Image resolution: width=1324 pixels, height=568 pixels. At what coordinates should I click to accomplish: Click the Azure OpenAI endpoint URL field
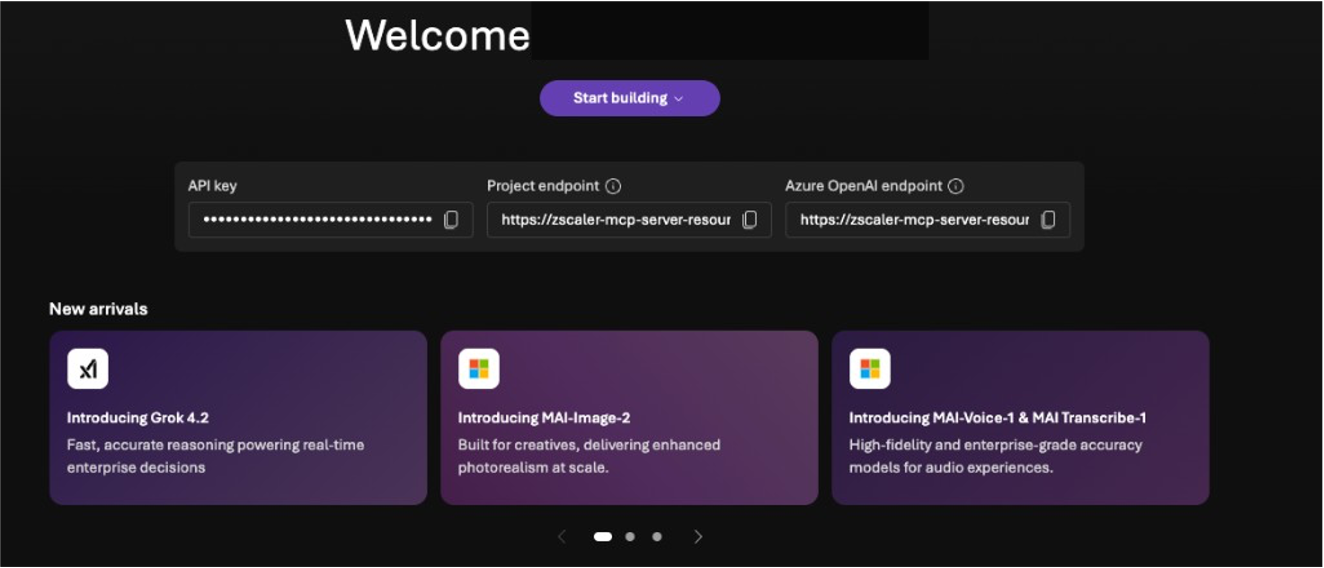click(928, 220)
